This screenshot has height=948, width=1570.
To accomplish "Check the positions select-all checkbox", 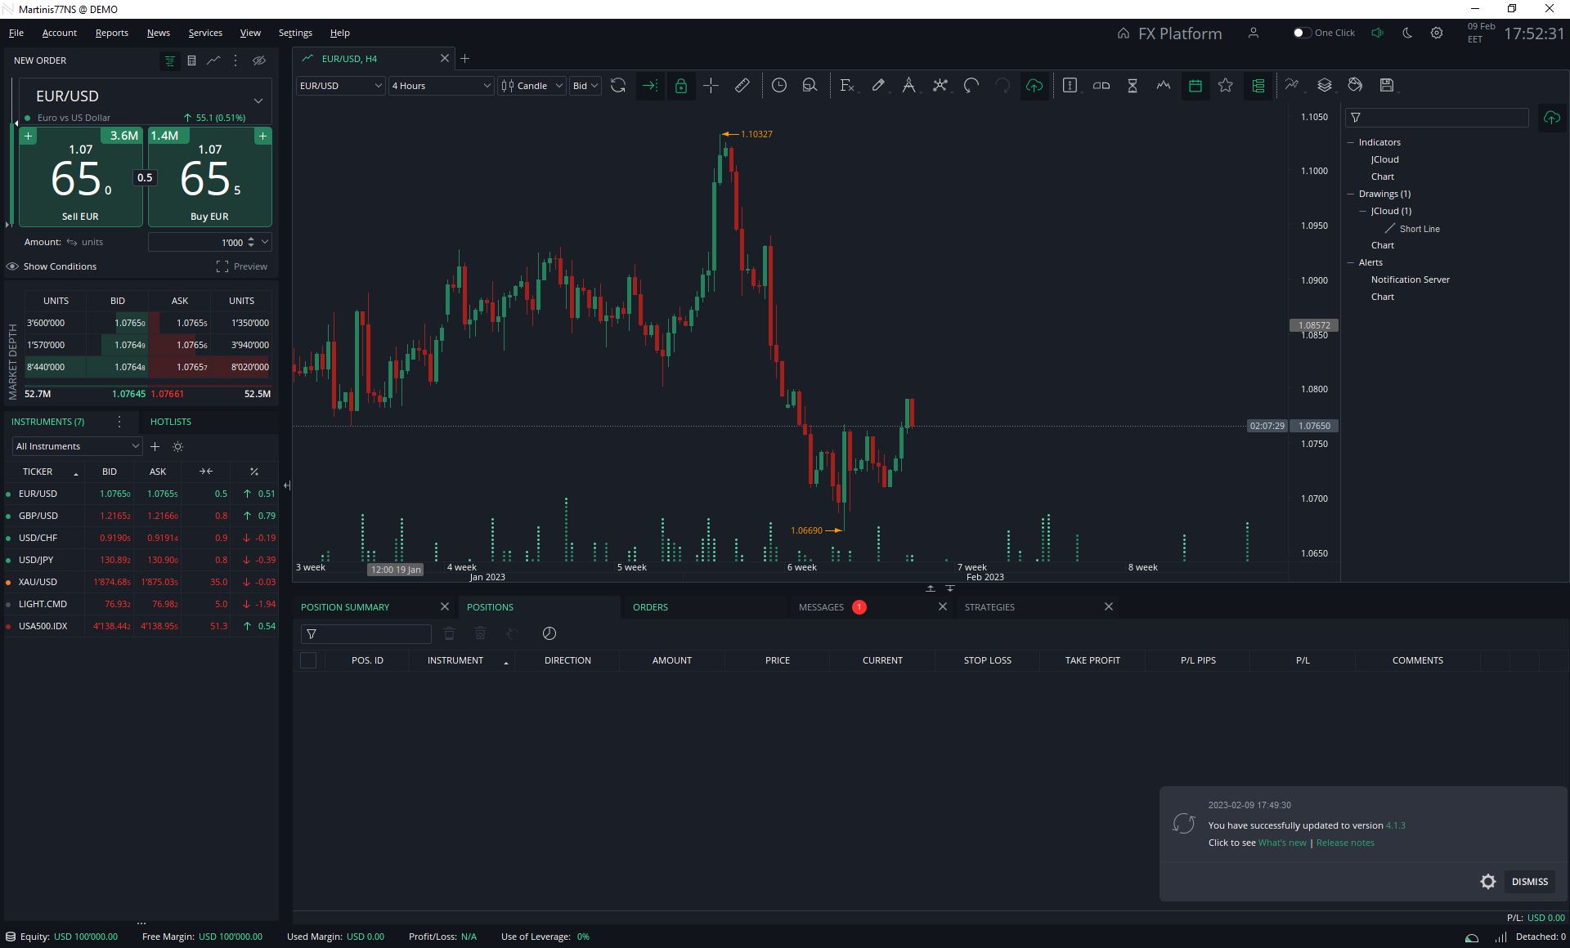I will coord(308,660).
